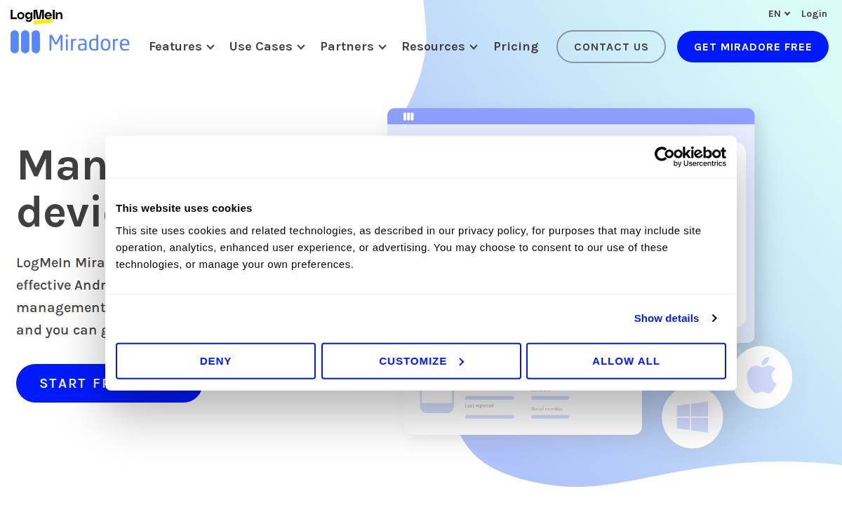Screen dimensions: 842x526
Task: Expand the Partners menu
Action: click(x=354, y=46)
